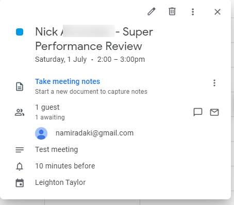Screen dimensions: 234x205
Task: Click 'Leighton Taylor' calendar name
Action: point(60,182)
